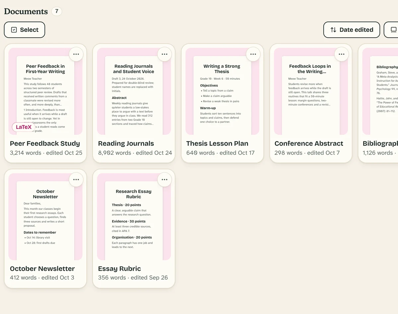Open the October Newsletter document preview
This screenshot has height=314, width=398.
point(45,216)
